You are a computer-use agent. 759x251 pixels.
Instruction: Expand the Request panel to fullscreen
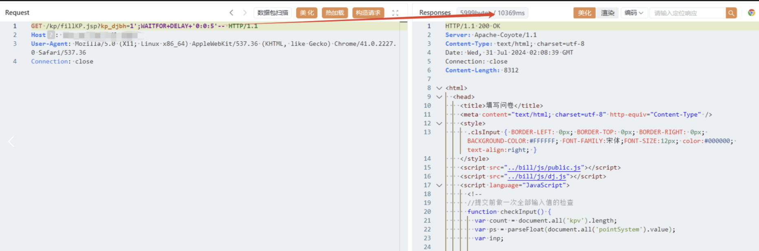pyautogui.click(x=395, y=13)
